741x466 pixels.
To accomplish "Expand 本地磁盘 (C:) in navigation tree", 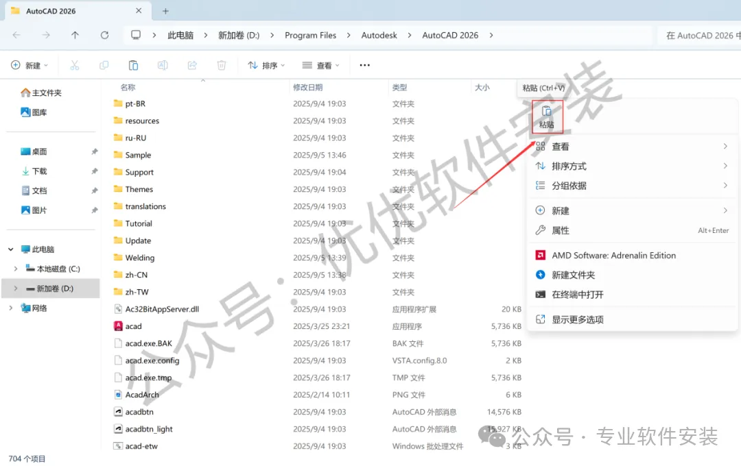I will 16,269.
